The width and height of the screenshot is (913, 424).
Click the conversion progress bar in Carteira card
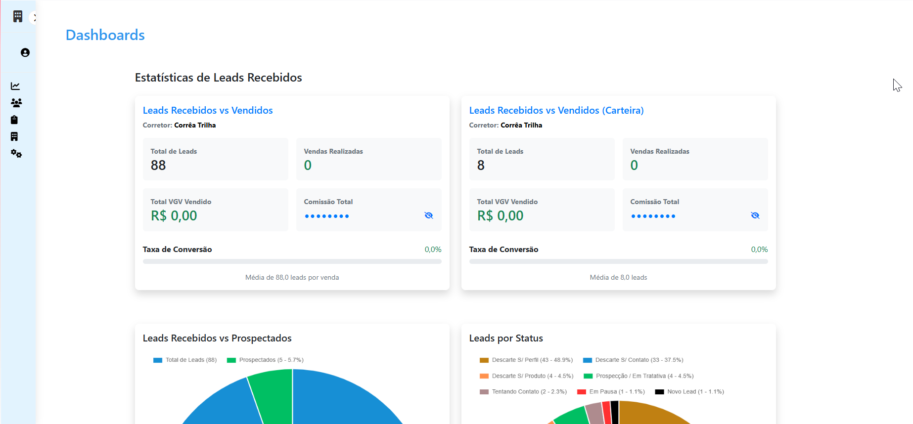click(x=619, y=261)
